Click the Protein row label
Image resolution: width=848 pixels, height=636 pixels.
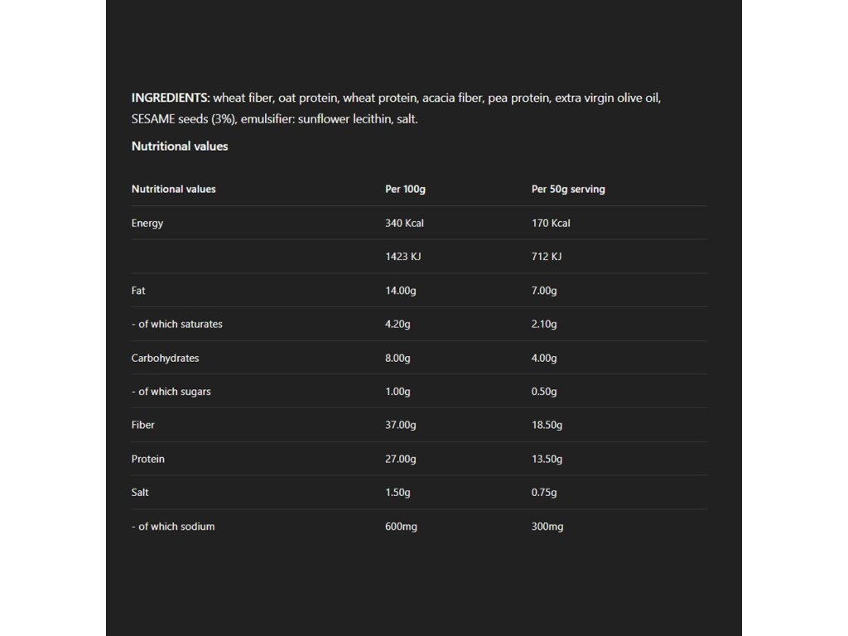click(x=148, y=459)
